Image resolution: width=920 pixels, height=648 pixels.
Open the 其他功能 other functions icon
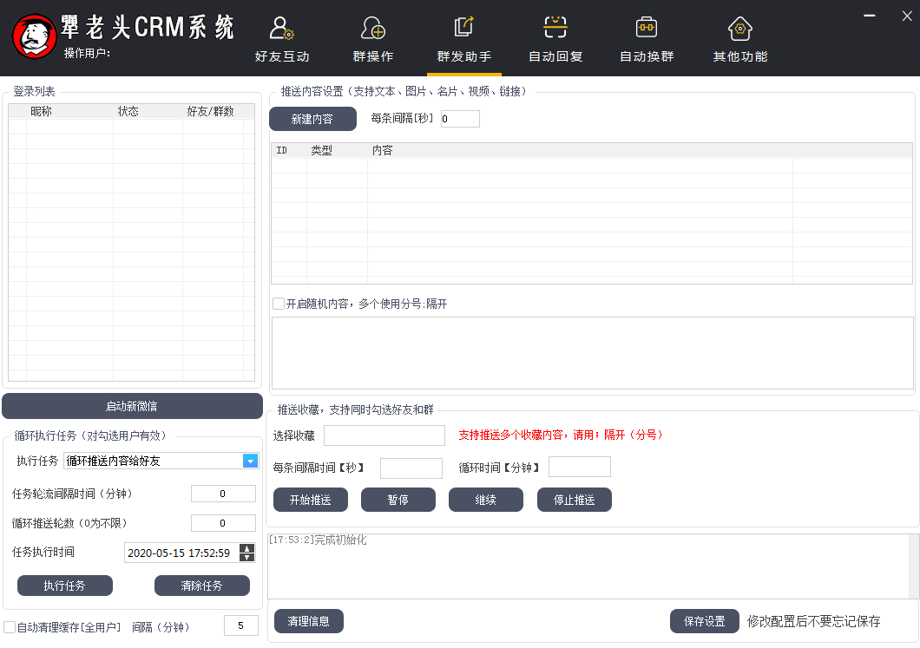click(x=739, y=29)
